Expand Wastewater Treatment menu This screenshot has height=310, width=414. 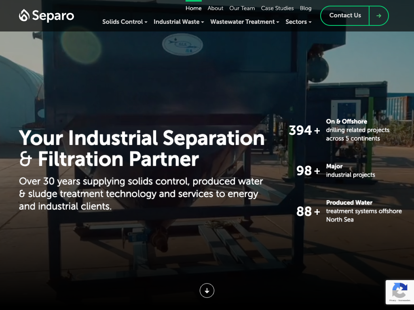(245, 22)
